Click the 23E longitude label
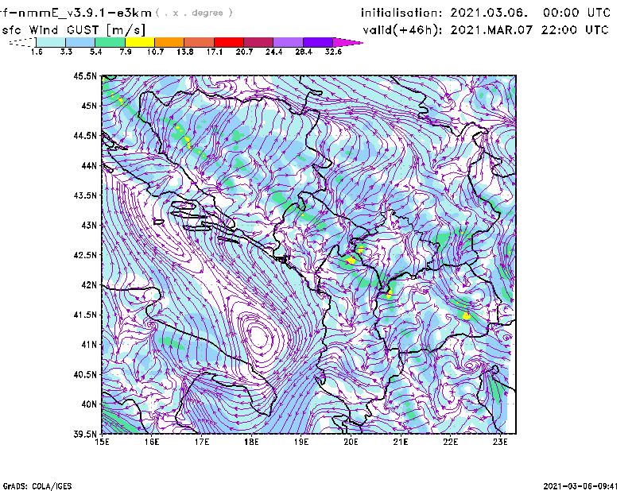636x491 pixels. click(x=500, y=442)
